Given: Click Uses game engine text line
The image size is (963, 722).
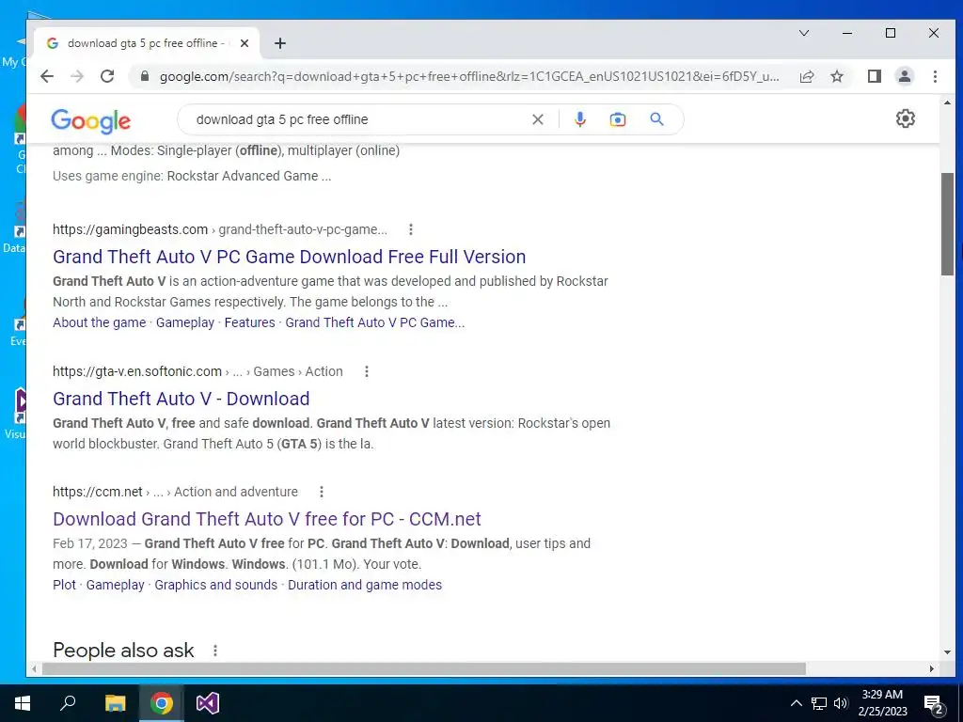Looking at the screenshot, I should pyautogui.click(x=192, y=176).
